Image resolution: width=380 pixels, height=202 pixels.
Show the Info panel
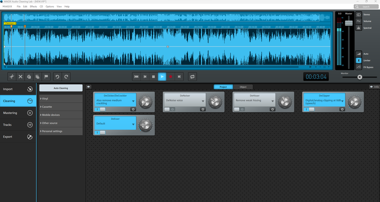click(374, 87)
